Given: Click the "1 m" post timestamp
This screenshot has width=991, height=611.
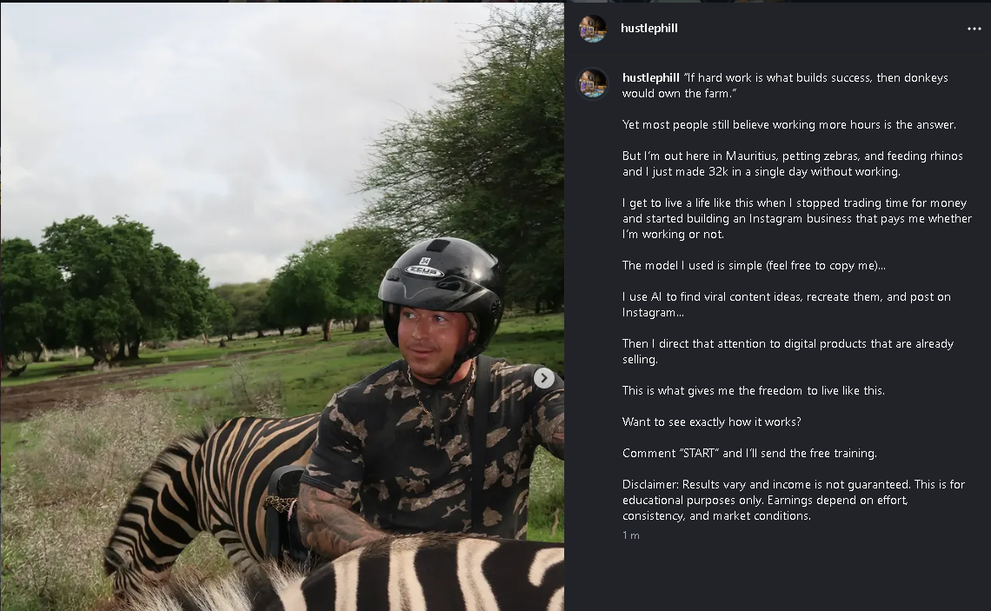Looking at the screenshot, I should click(x=631, y=535).
